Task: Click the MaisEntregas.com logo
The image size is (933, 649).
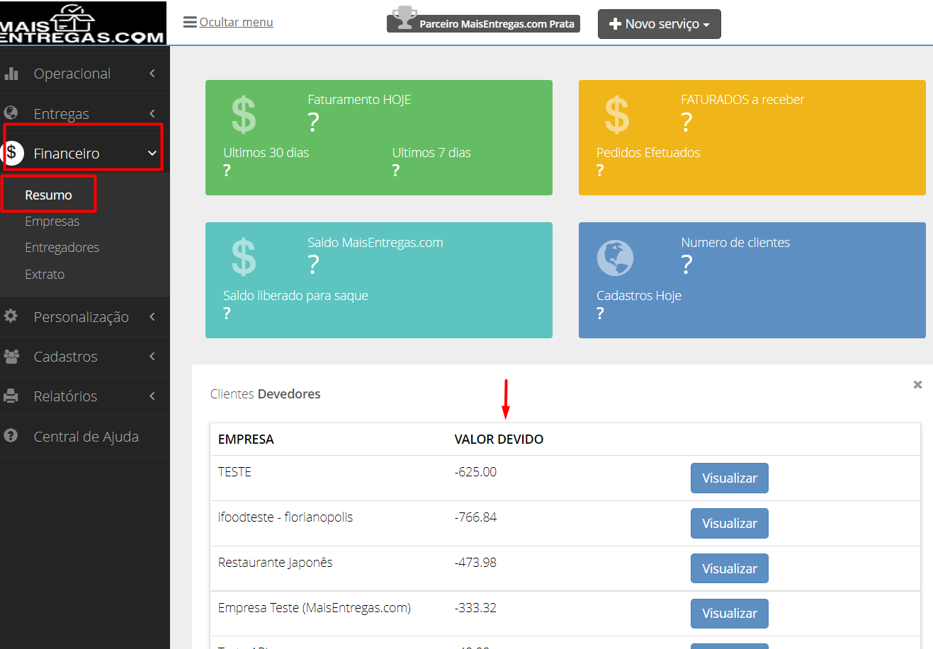Action: (83, 23)
